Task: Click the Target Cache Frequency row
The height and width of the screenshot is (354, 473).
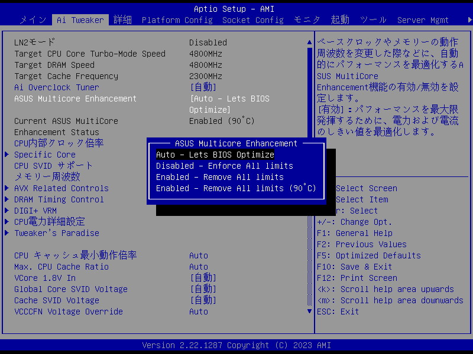Action: pyautogui.click(x=118, y=76)
